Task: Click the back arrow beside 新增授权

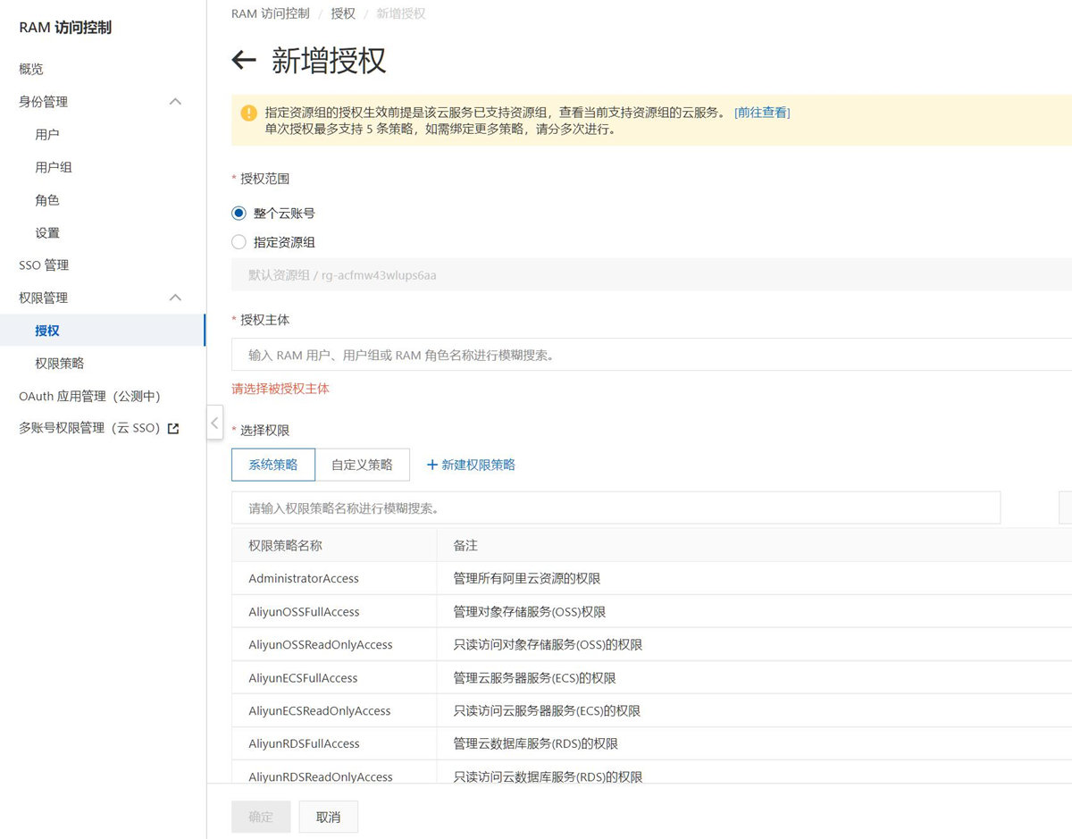Action: point(244,61)
